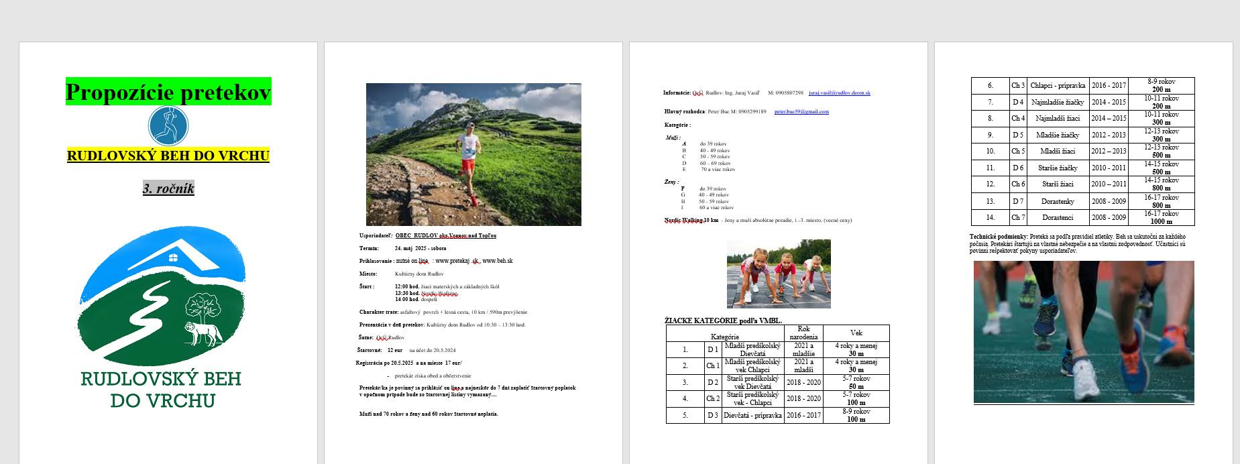Click the gray-highlighted 3. ročník text

click(168, 188)
